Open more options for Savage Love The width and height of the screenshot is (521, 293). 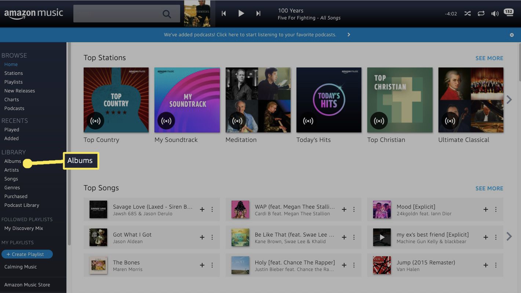tap(212, 209)
